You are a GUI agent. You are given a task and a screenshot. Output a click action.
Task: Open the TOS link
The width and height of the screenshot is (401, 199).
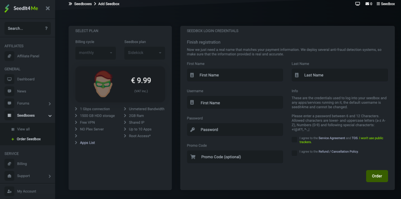click(354, 138)
